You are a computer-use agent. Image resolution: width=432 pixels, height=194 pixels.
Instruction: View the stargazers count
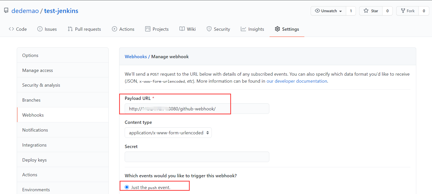tap(387, 11)
